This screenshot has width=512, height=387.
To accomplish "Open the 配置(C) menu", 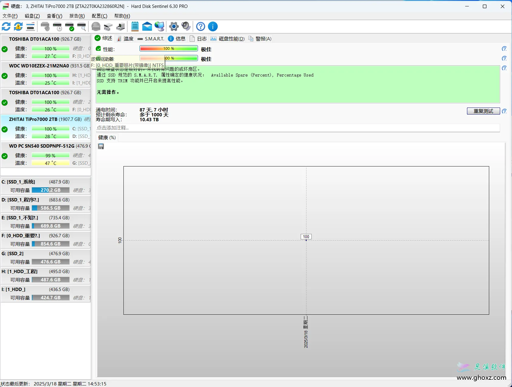I will click(x=99, y=16).
